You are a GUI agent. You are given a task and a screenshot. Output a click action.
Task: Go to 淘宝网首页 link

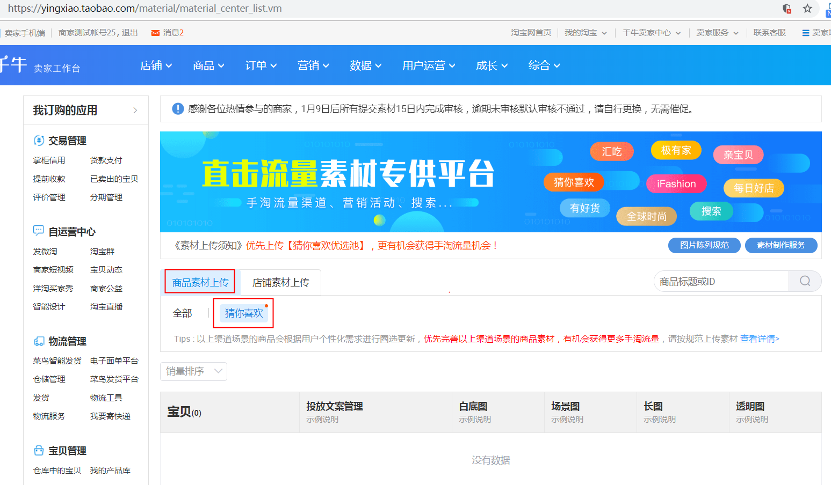(531, 33)
